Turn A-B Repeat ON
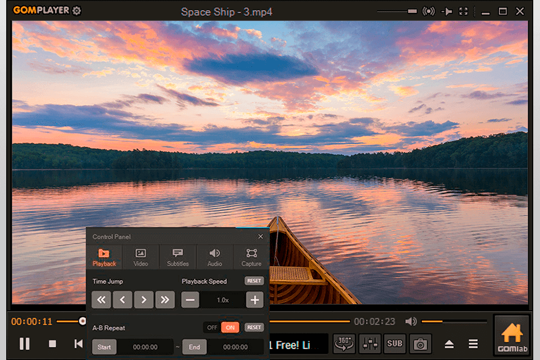 (x=230, y=327)
